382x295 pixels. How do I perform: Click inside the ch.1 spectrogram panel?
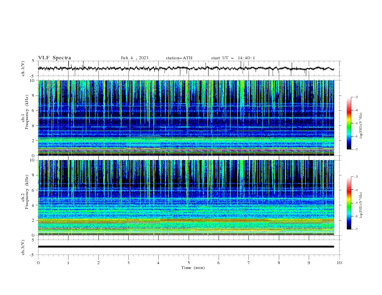(186, 118)
